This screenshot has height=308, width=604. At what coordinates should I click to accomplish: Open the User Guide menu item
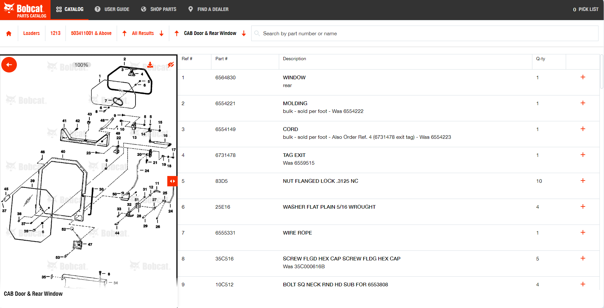pos(112,9)
